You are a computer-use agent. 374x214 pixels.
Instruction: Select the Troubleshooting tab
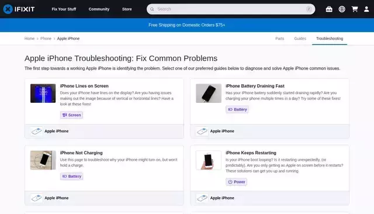coord(330,39)
